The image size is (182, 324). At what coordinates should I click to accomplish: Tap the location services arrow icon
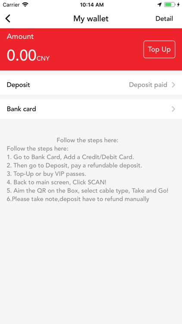(160, 5)
